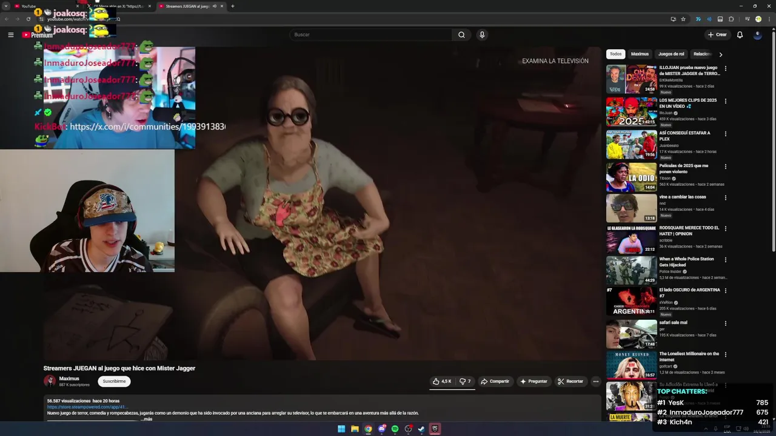
Task: Select the Todos filter chip
Action: pyautogui.click(x=615, y=54)
